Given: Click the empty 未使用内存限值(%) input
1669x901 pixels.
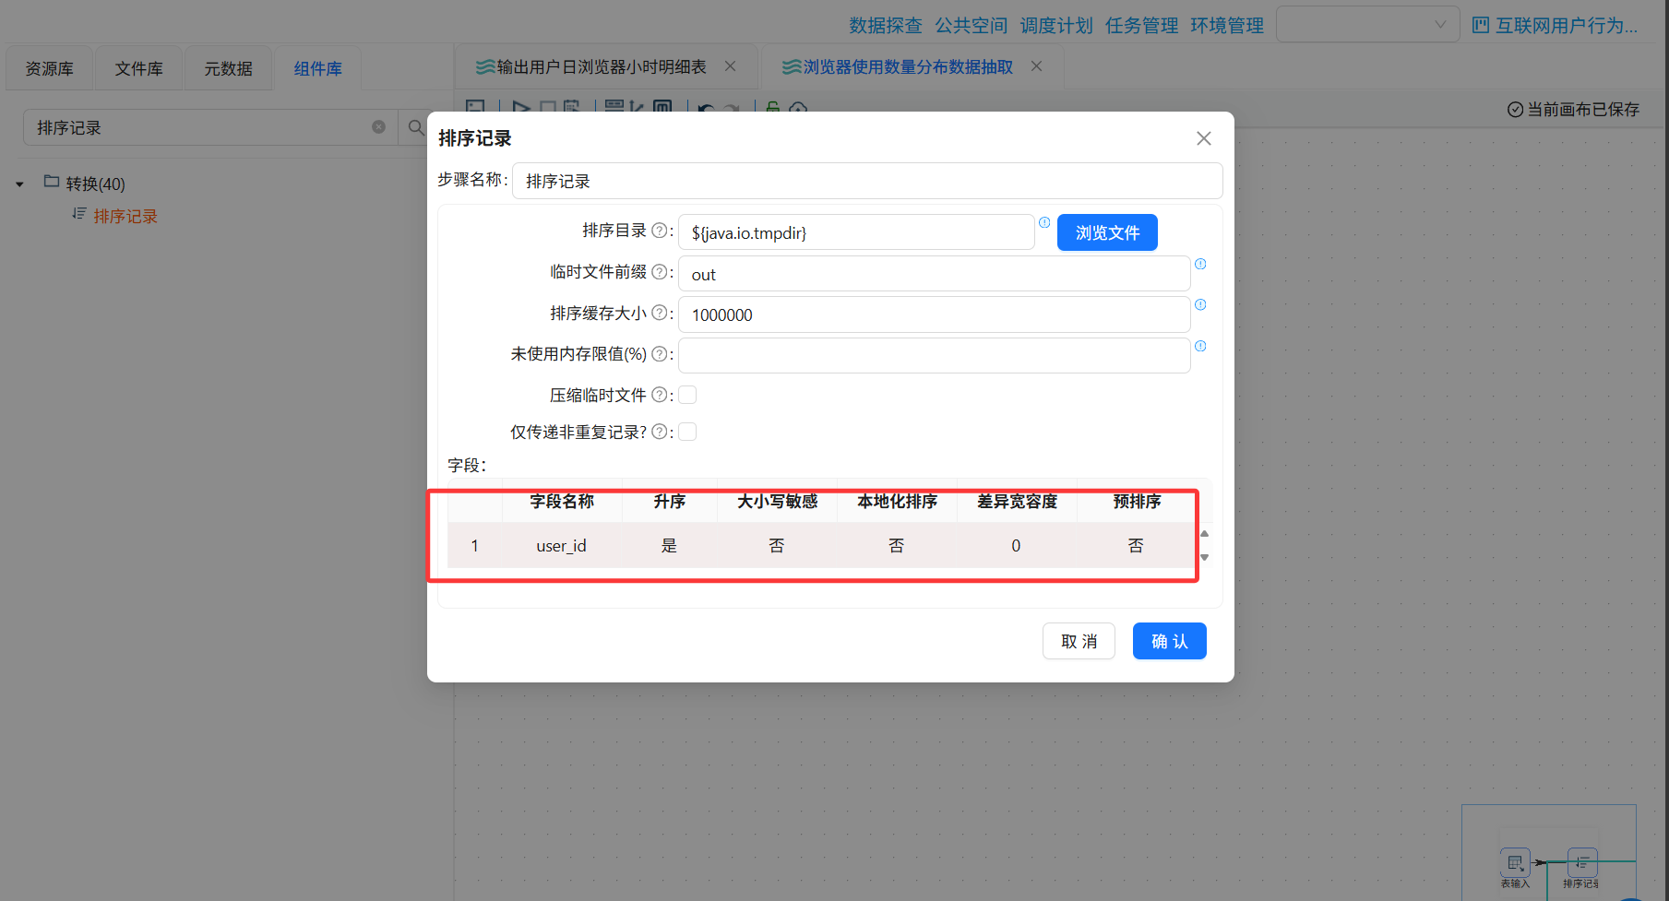Looking at the screenshot, I should (x=934, y=355).
